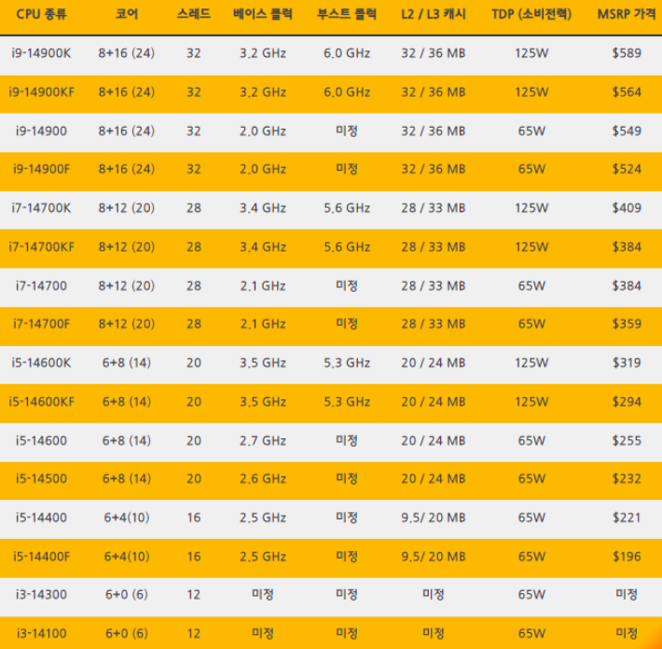Select the i7-14700K CPU name cell

[x=41, y=208]
